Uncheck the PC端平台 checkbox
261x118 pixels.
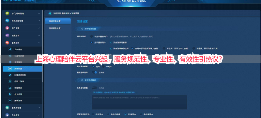[x=125, y=114]
